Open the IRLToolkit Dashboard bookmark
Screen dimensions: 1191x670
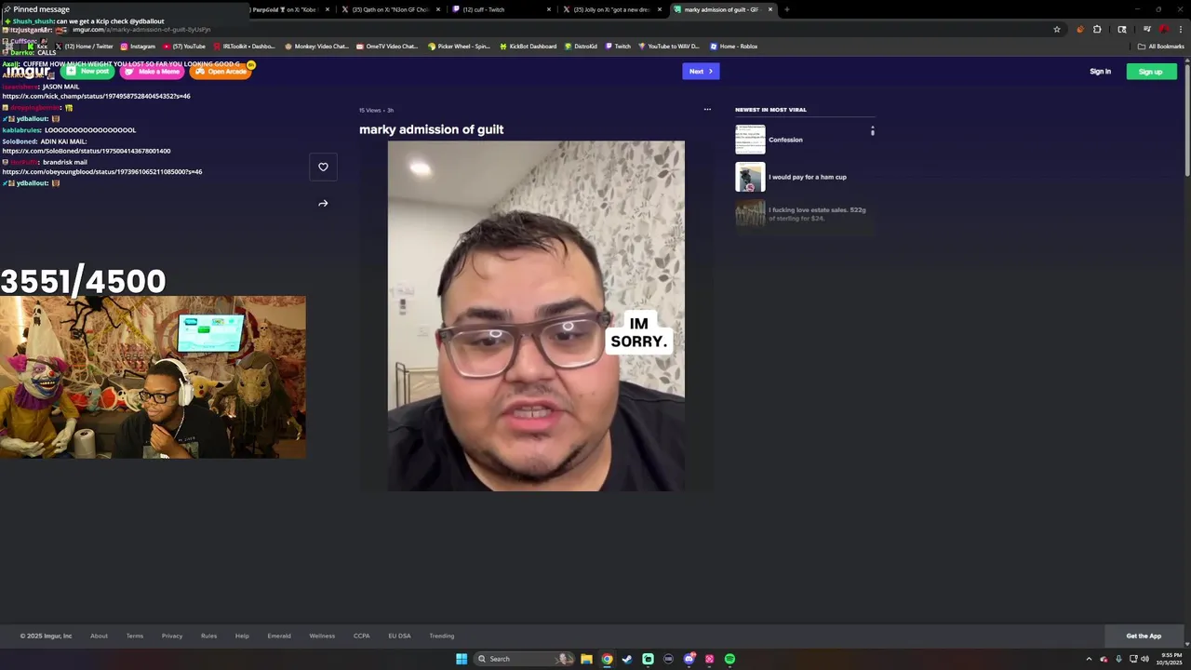pos(245,47)
